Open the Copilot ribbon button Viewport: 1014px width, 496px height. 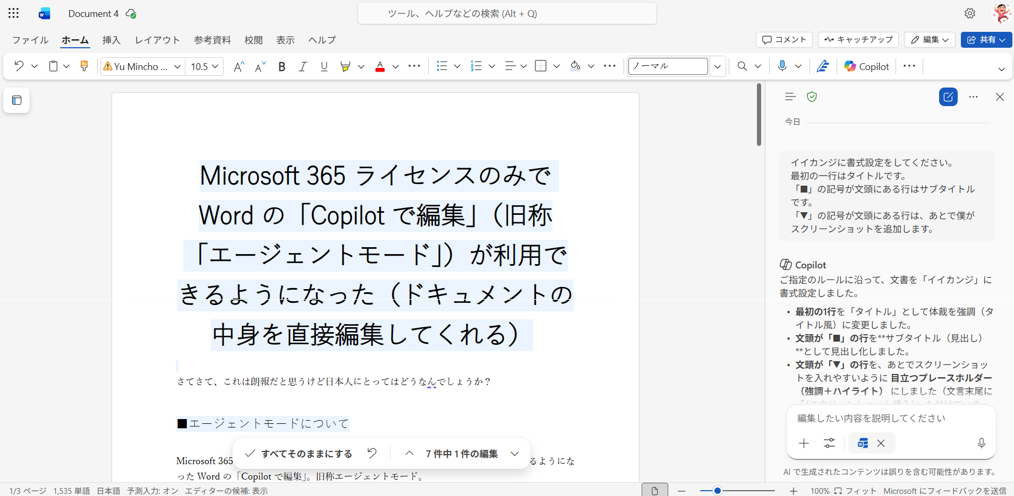click(866, 66)
